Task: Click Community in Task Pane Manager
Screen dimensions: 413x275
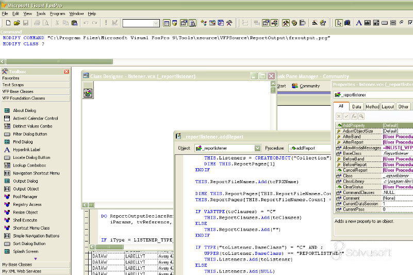Action: (x=306, y=86)
